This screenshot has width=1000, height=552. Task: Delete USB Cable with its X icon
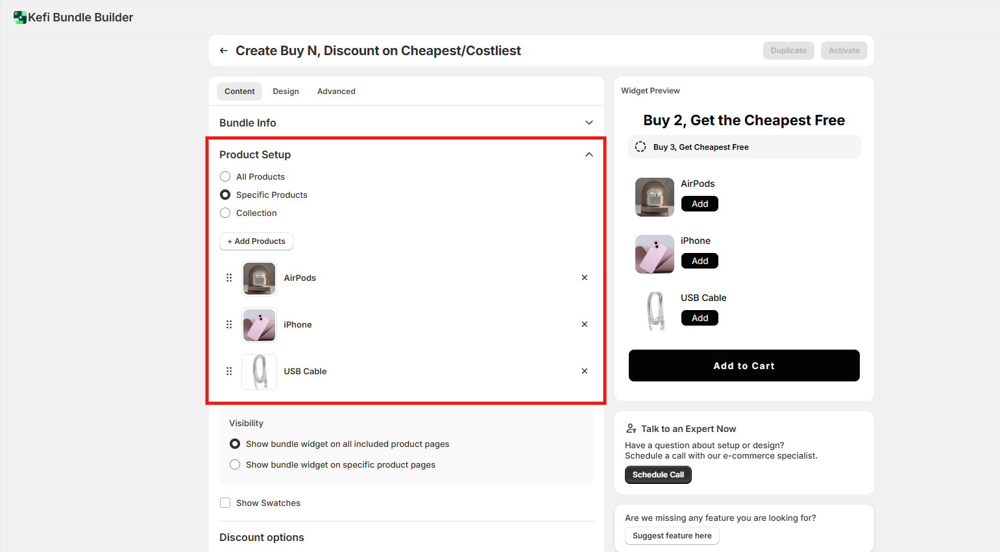(x=584, y=371)
